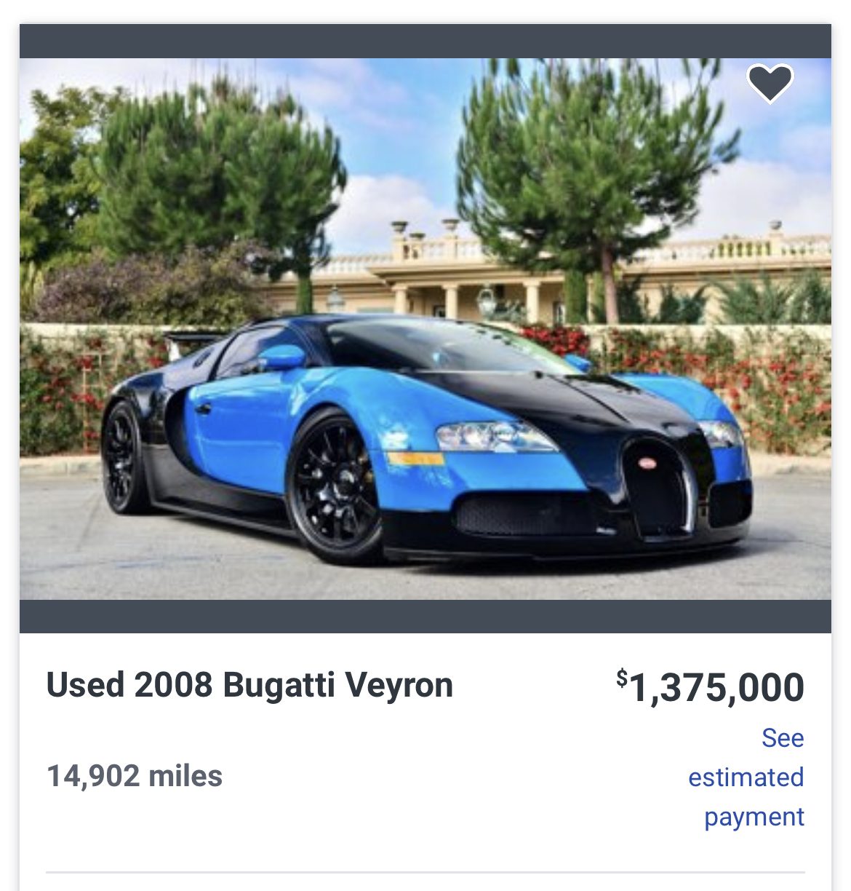
Task: Click the dark bar above the photo
Action: click(425, 41)
